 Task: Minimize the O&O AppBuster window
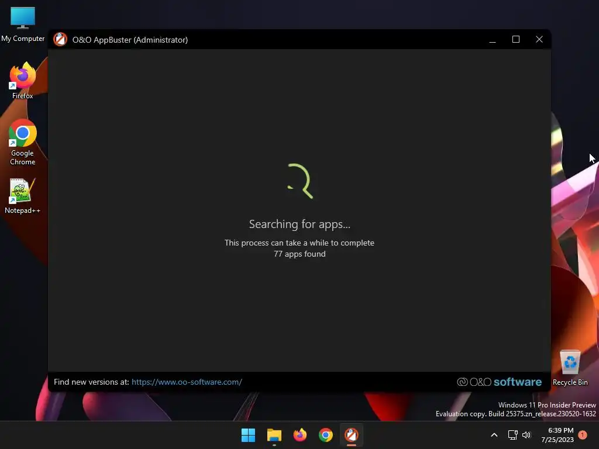(493, 39)
